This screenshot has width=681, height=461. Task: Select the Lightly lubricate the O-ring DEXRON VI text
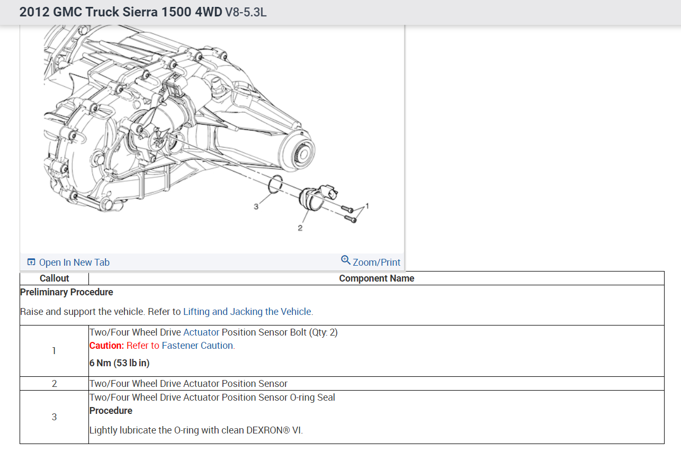(x=196, y=430)
